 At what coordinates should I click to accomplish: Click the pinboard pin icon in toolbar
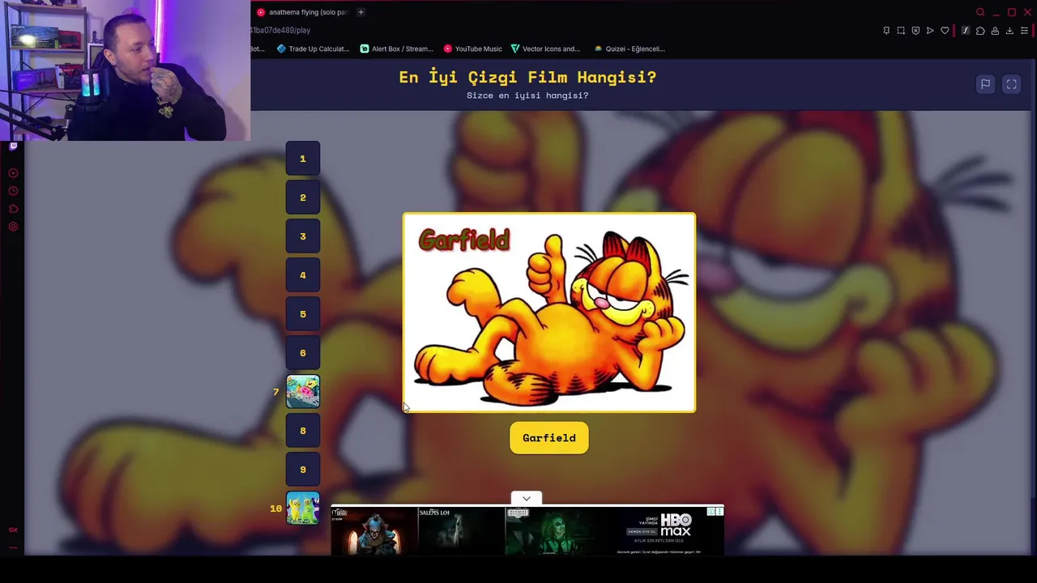pyautogui.click(x=886, y=31)
